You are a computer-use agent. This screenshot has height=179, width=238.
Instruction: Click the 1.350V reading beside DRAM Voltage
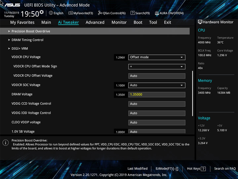(x=120, y=95)
